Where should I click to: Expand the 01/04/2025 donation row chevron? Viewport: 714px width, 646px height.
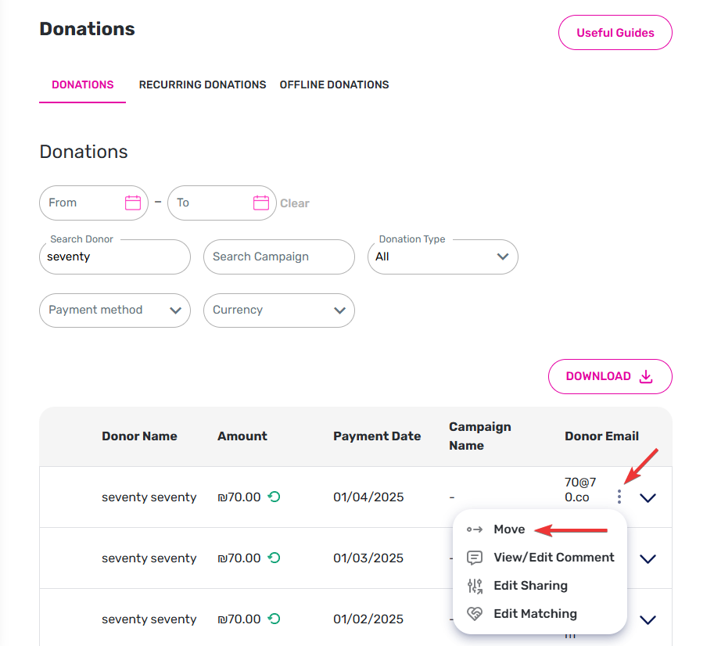point(648,497)
